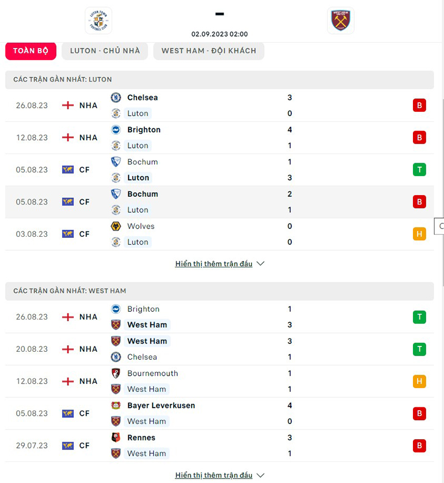Click the green T badge for Brighton vs West Ham

tap(420, 317)
